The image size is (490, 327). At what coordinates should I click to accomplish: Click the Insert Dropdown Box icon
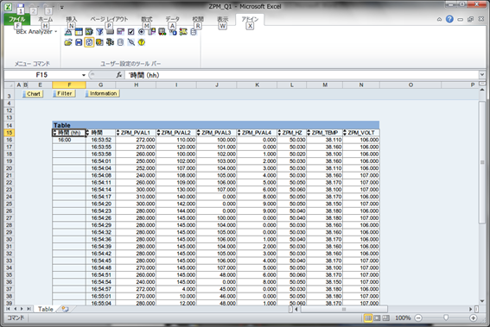point(121,32)
